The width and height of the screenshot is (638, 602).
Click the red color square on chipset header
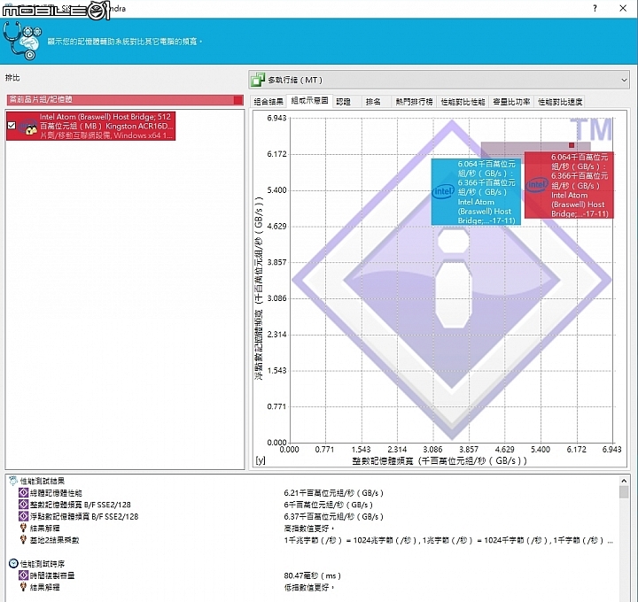click(x=238, y=100)
